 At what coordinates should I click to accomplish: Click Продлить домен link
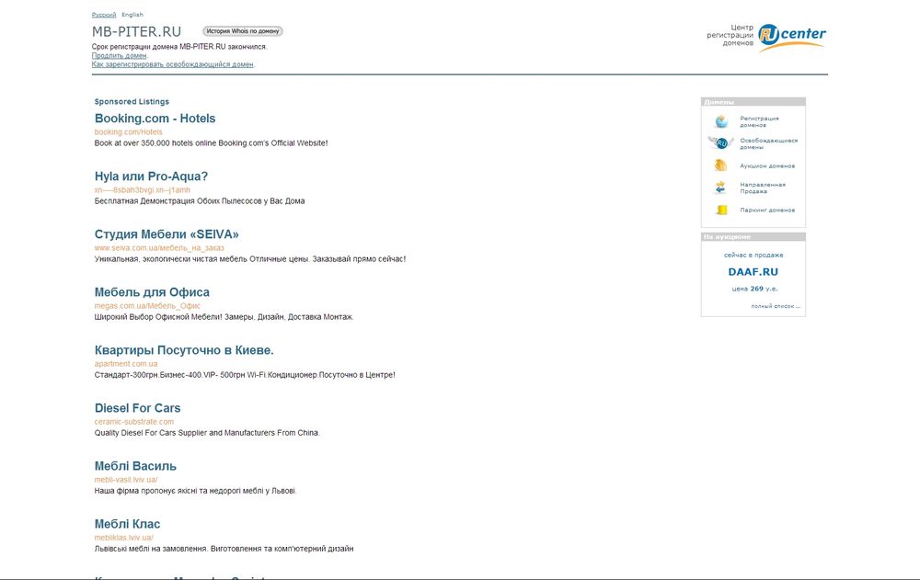tap(119, 56)
